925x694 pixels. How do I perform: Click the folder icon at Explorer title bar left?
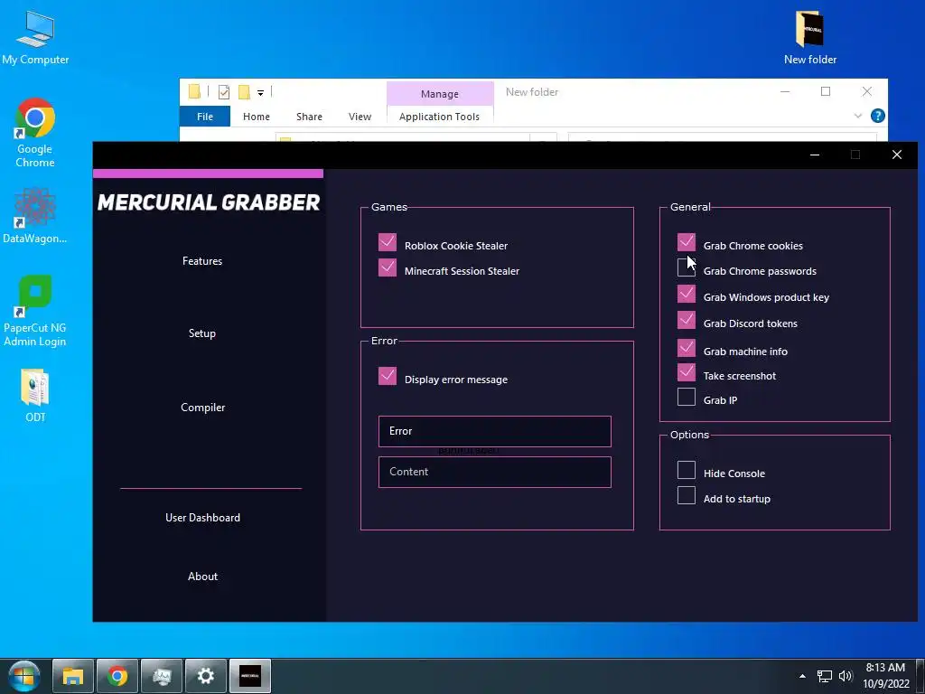pos(194,91)
